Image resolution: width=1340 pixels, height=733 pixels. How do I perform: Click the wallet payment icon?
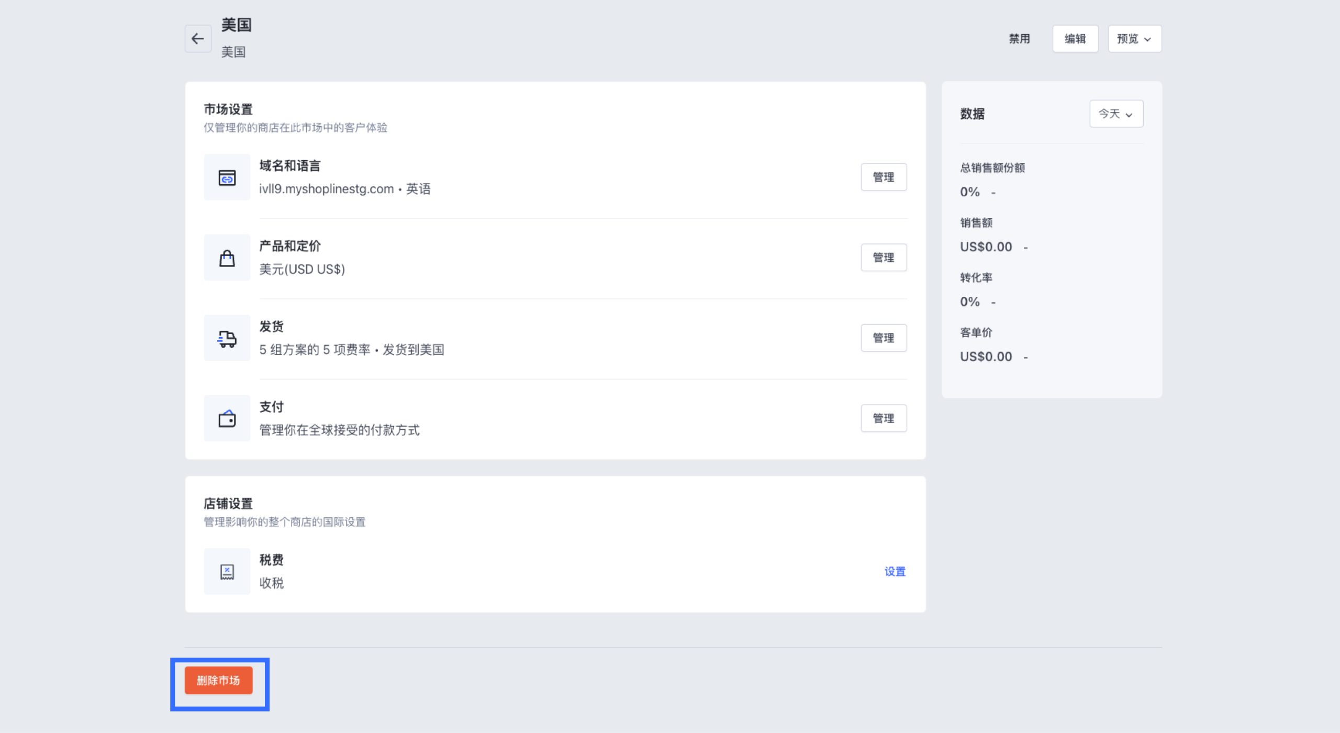(227, 419)
